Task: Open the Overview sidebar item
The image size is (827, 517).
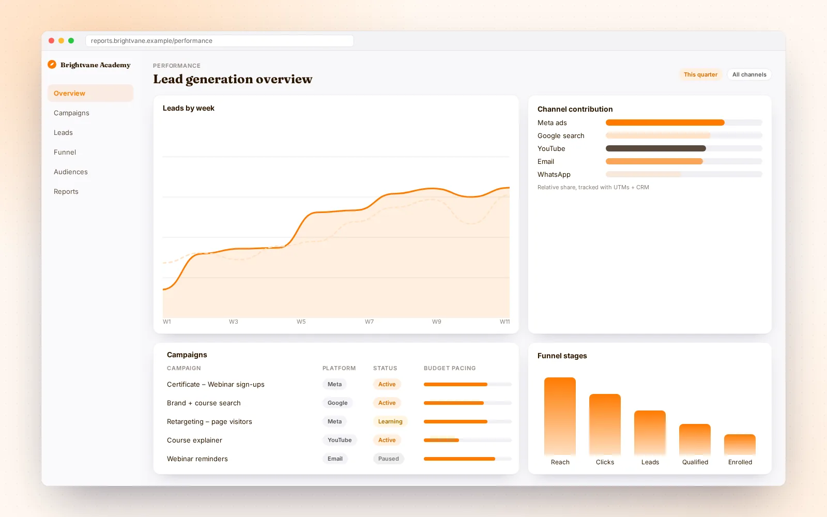Action: [90, 93]
